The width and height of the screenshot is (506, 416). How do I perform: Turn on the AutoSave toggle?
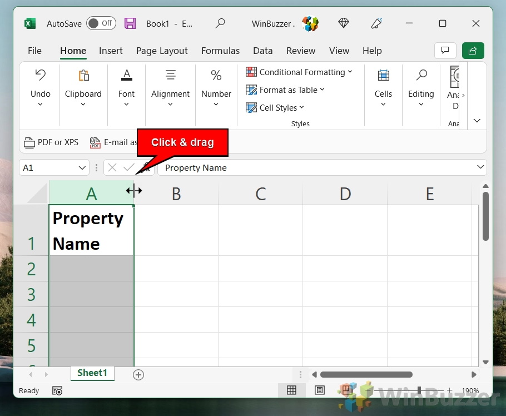pyautogui.click(x=101, y=23)
